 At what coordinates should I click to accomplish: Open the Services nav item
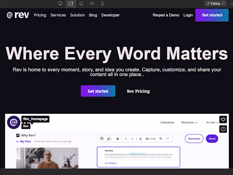[58, 15]
